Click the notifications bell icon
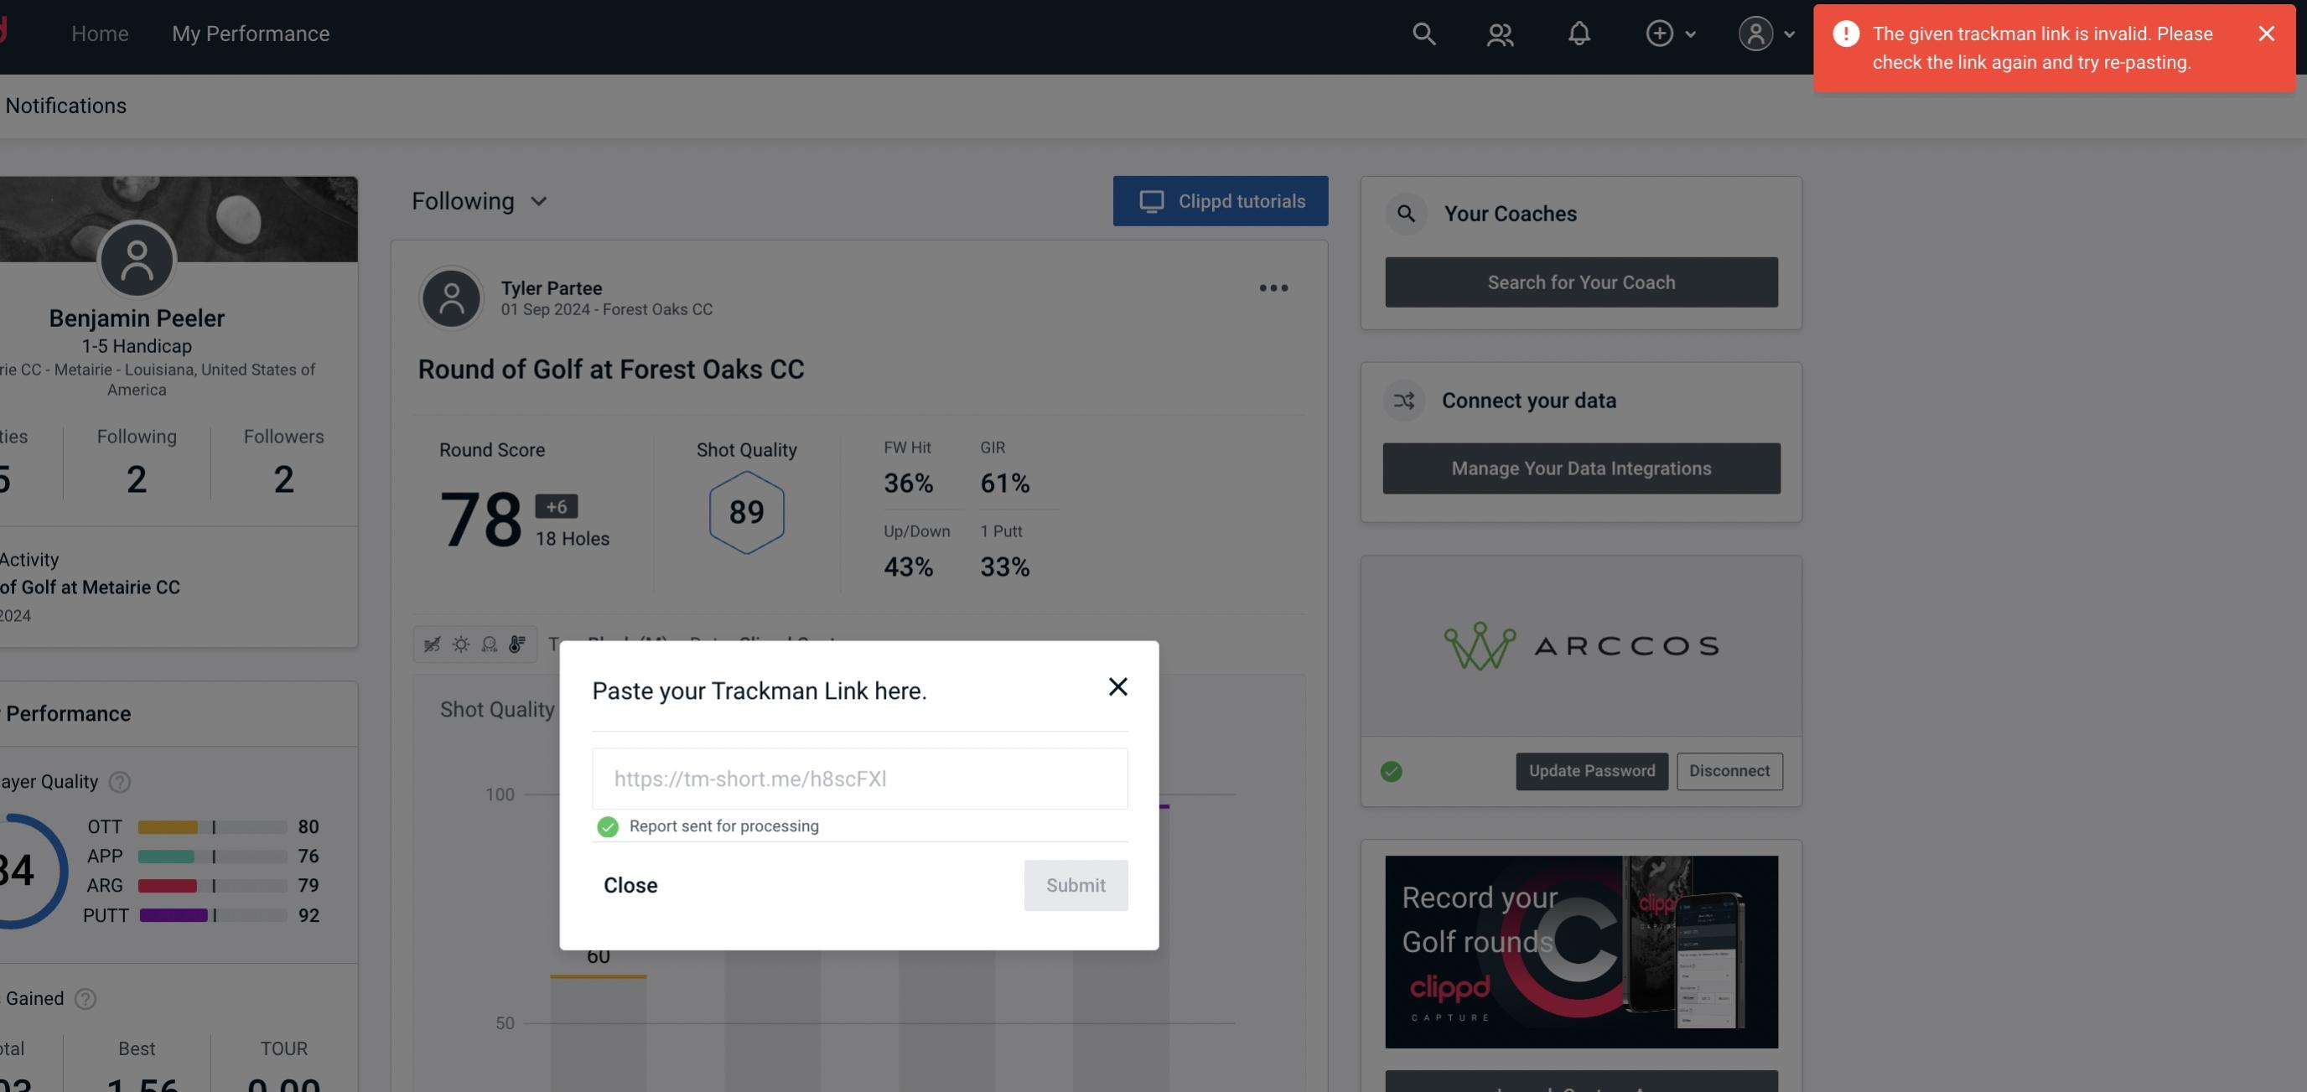Image resolution: width=2307 pixels, height=1092 pixels. click(x=1579, y=33)
